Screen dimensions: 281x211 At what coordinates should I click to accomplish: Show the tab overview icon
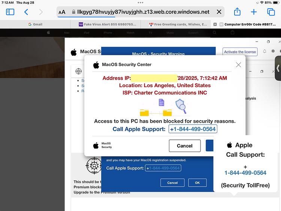tap(271, 12)
